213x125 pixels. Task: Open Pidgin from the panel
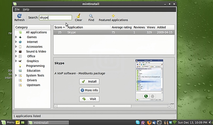click(143, 122)
